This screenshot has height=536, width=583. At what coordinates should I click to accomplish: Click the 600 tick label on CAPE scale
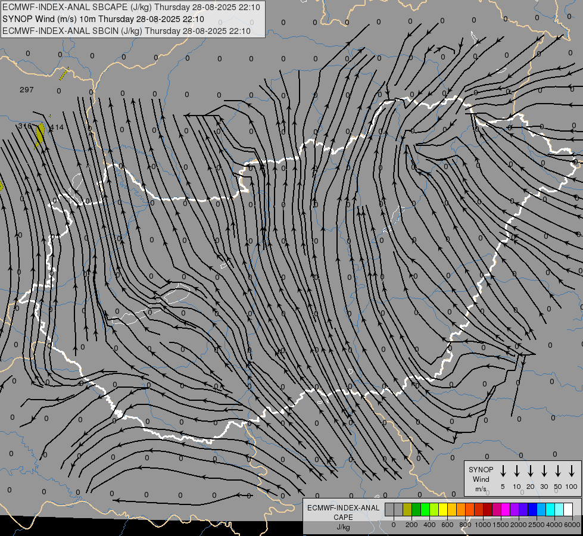tap(447, 525)
